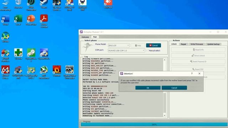Launch IObit Uninstaller shortcut

[31, 5]
